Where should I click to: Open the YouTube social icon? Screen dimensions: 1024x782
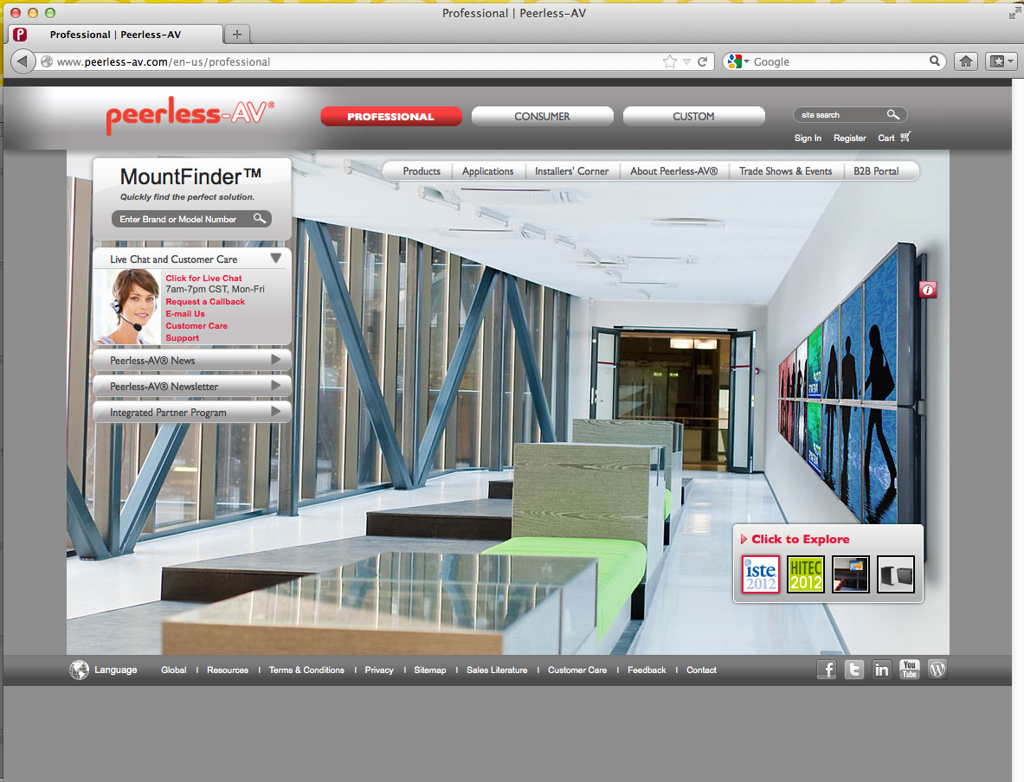click(x=909, y=670)
